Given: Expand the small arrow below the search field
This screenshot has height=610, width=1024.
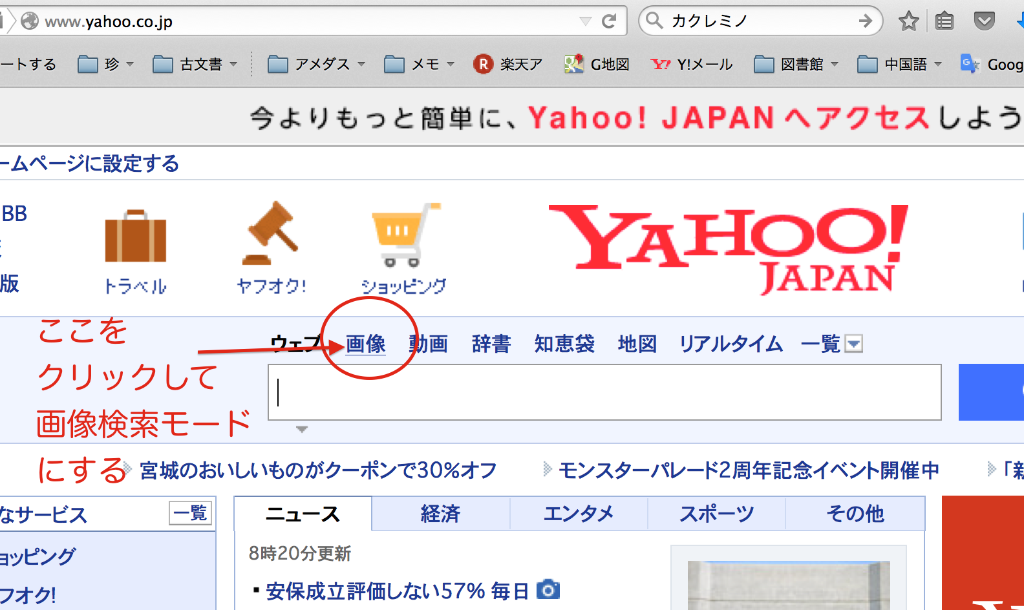Looking at the screenshot, I should coord(301,429).
